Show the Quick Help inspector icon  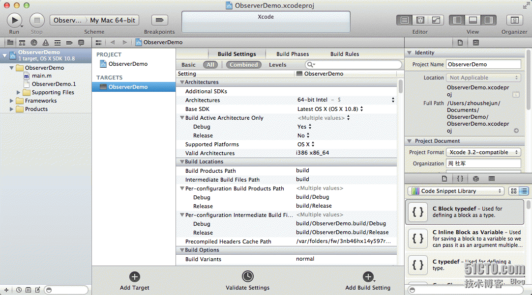coord(476,43)
